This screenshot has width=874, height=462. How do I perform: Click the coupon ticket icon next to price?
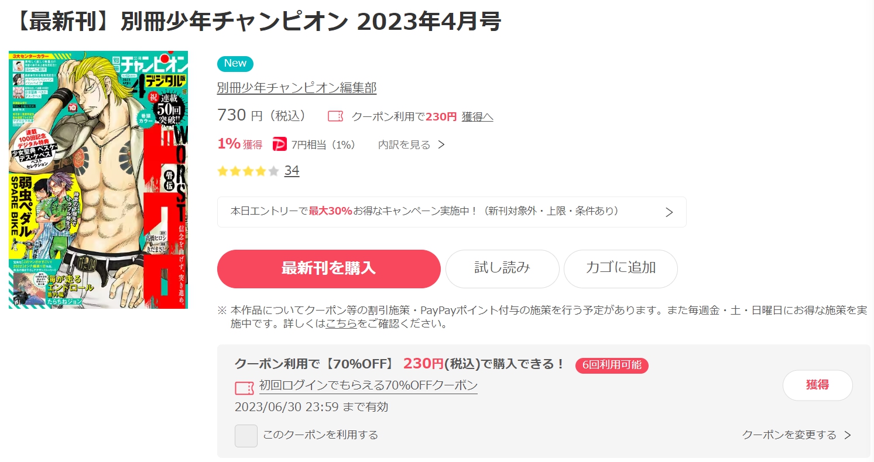coord(335,116)
